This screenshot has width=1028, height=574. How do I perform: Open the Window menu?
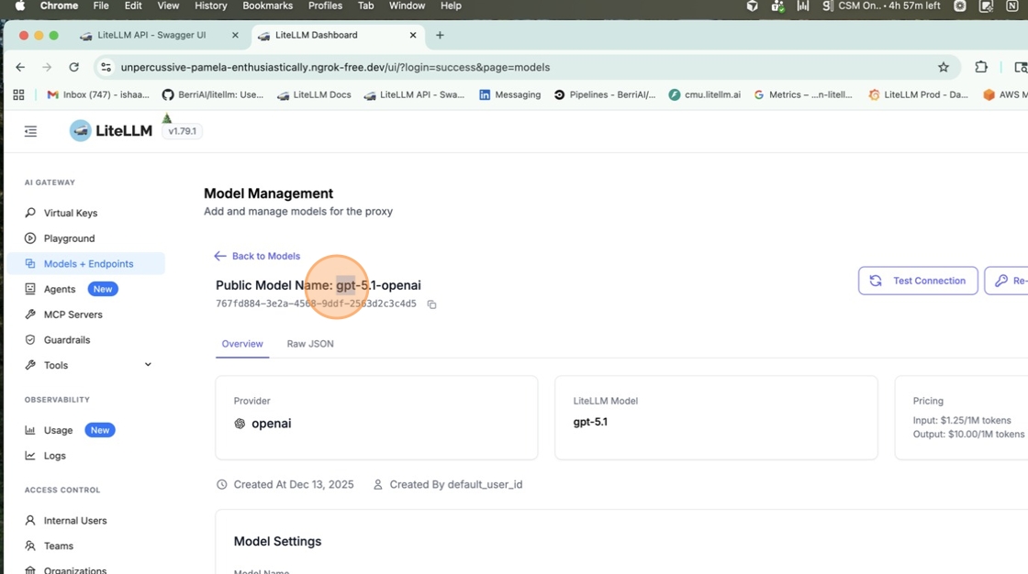[x=408, y=6]
